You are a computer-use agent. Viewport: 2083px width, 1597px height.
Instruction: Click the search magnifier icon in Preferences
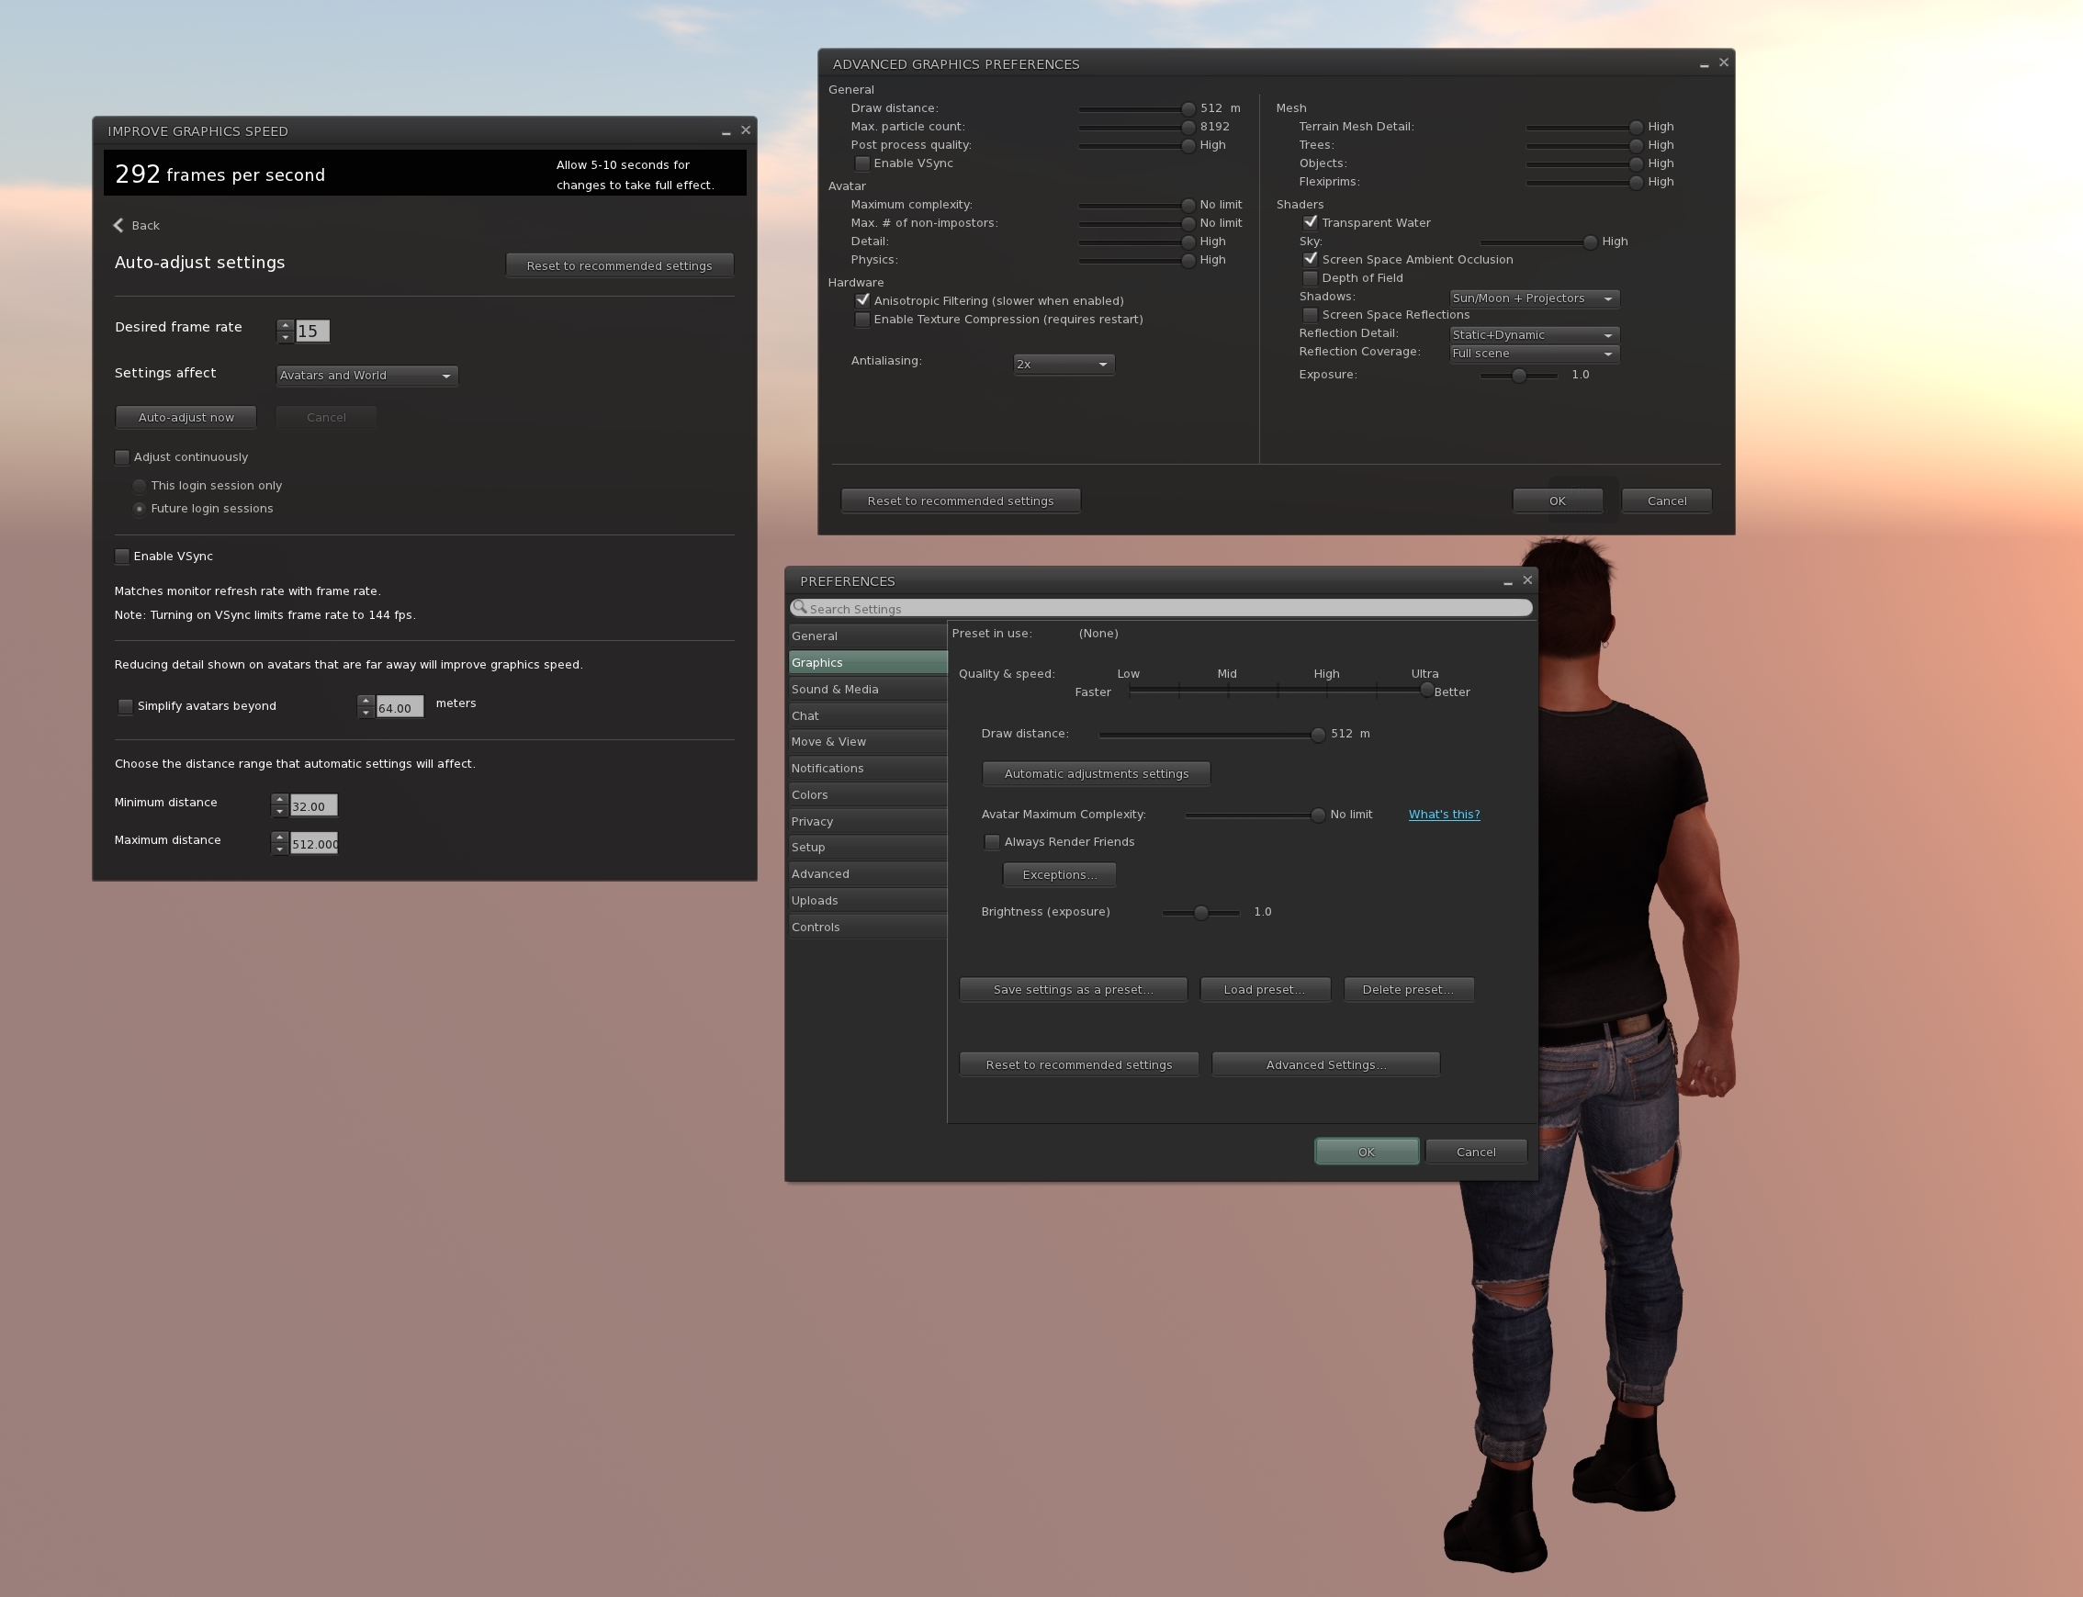[x=800, y=607]
